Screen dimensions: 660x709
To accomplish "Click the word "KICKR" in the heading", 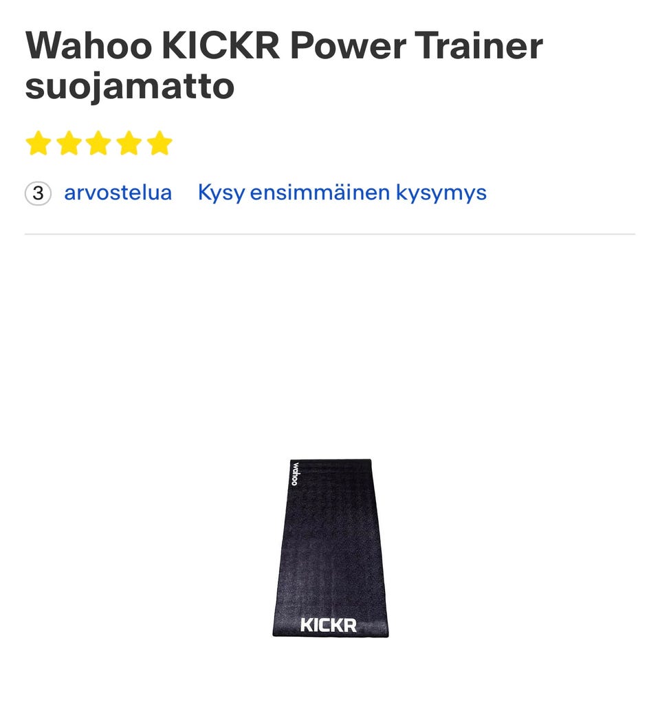I will 221,45.
